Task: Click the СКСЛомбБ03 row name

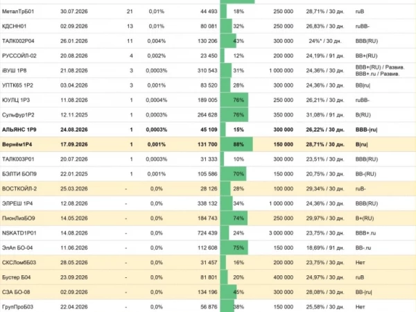Action: pyautogui.click(x=19, y=263)
